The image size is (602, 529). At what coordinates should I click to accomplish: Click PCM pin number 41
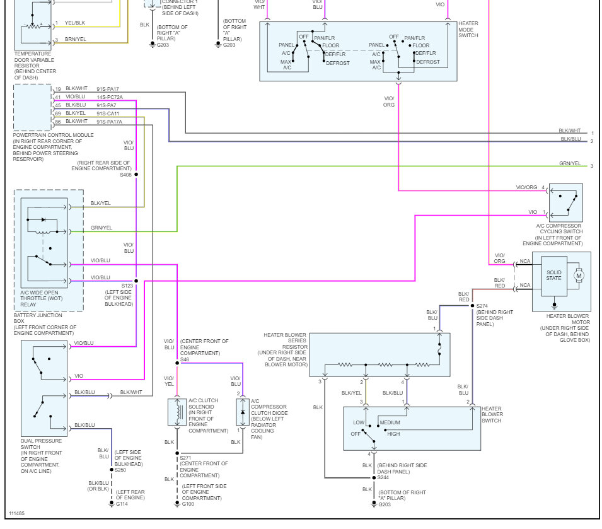point(58,97)
